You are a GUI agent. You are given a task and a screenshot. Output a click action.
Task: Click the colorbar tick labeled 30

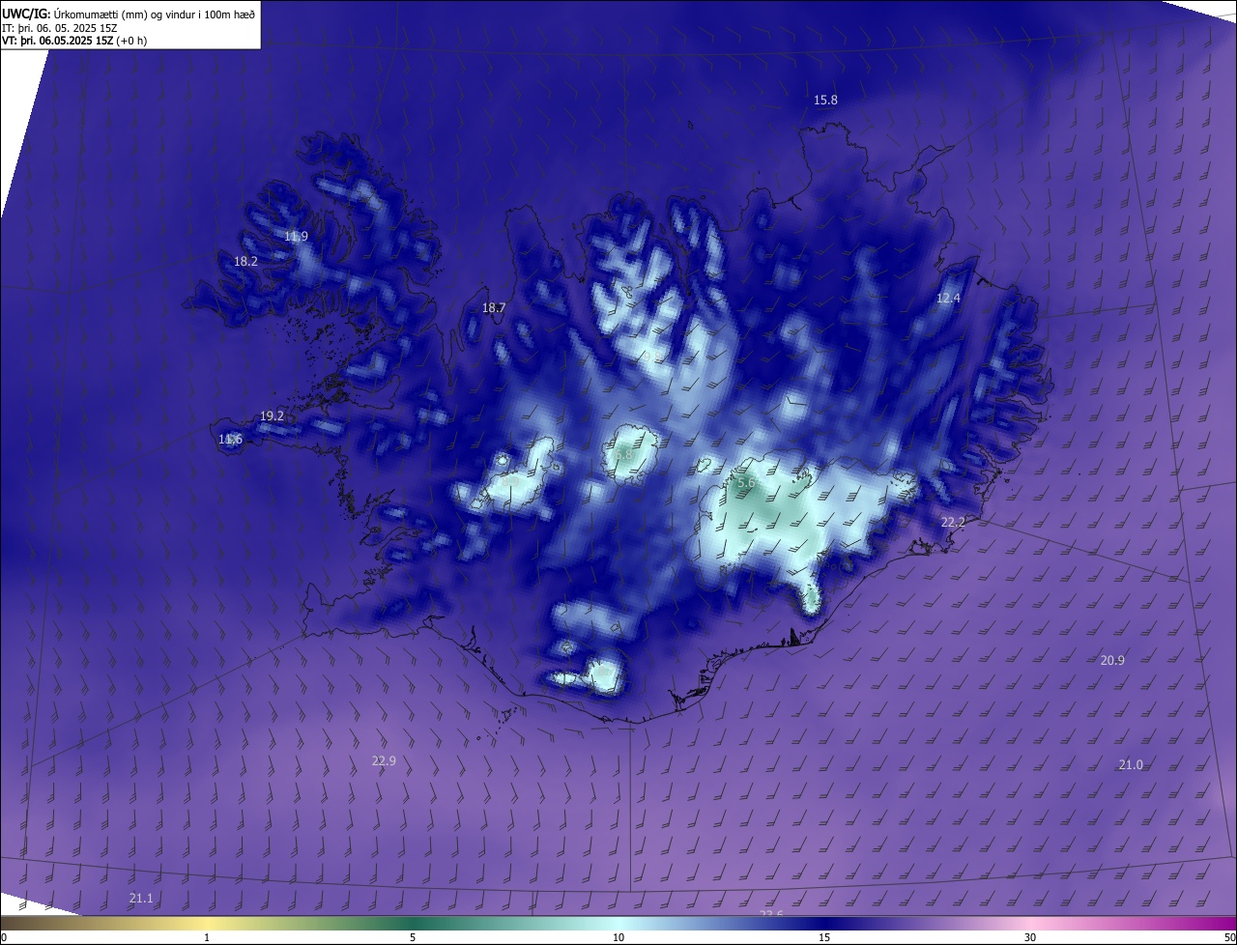(x=1030, y=937)
